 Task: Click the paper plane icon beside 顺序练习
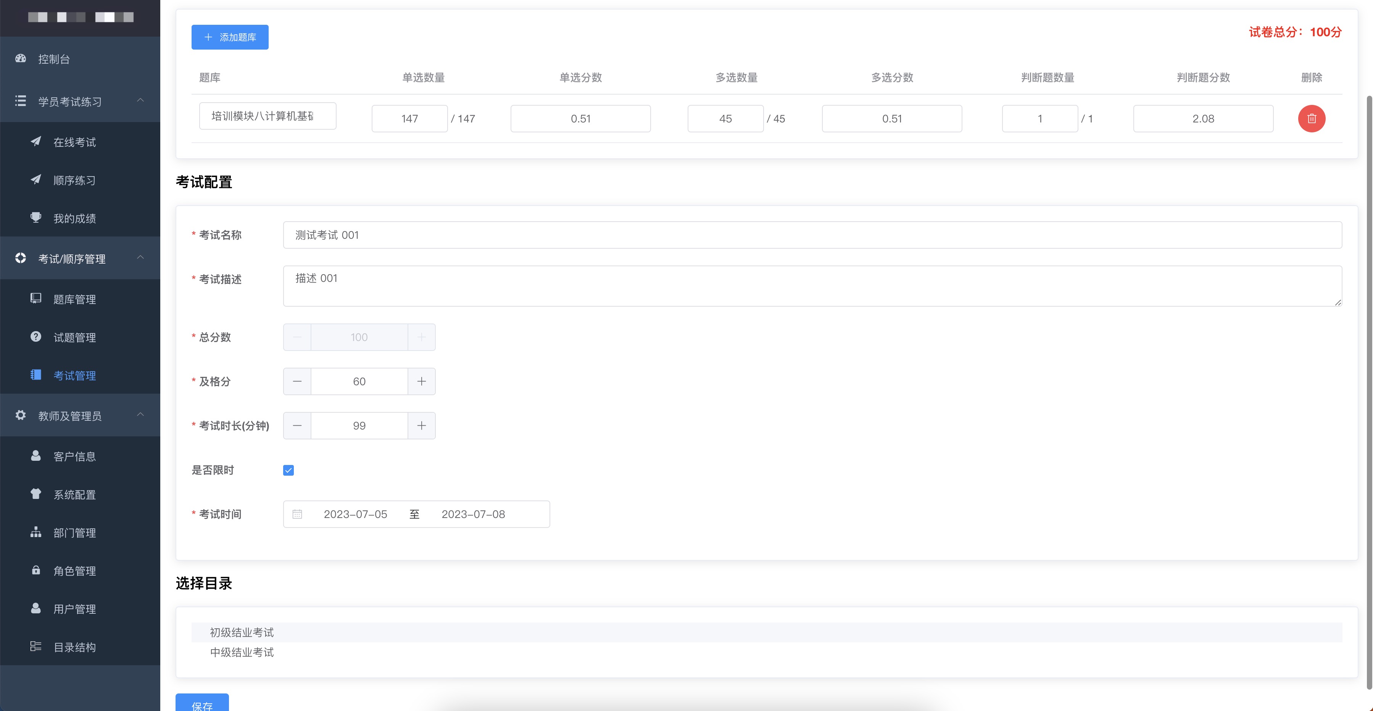click(36, 180)
